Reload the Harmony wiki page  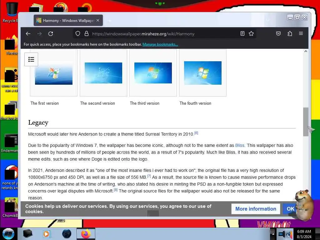coord(51,34)
